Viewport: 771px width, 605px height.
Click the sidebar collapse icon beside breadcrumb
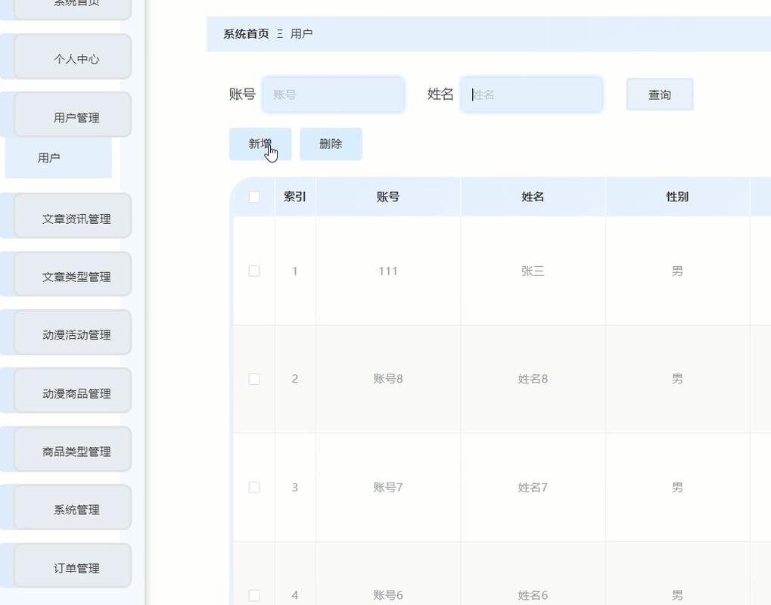[x=280, y=33]
